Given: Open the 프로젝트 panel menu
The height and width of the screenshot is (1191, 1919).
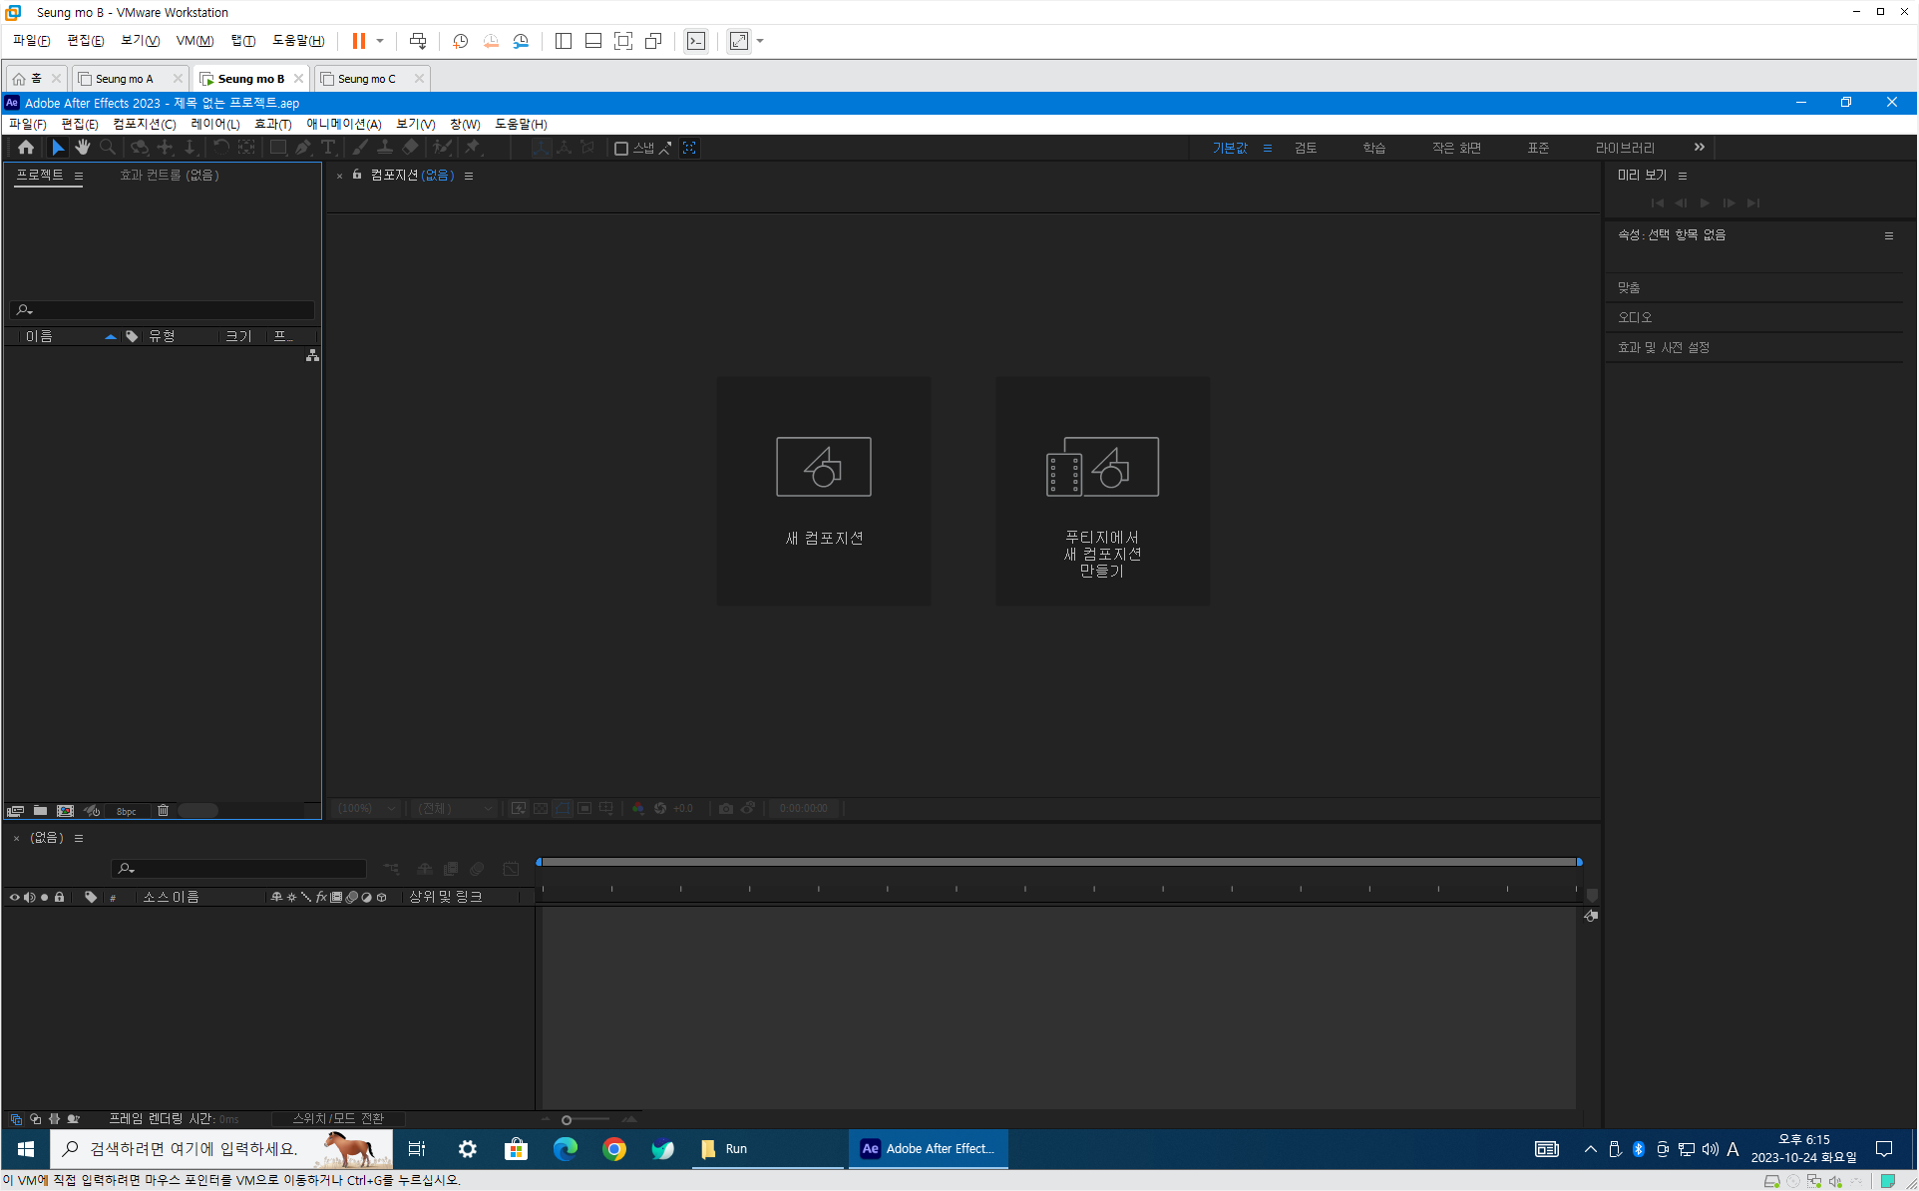Looking at the screenshot, I should coord(79,176).
